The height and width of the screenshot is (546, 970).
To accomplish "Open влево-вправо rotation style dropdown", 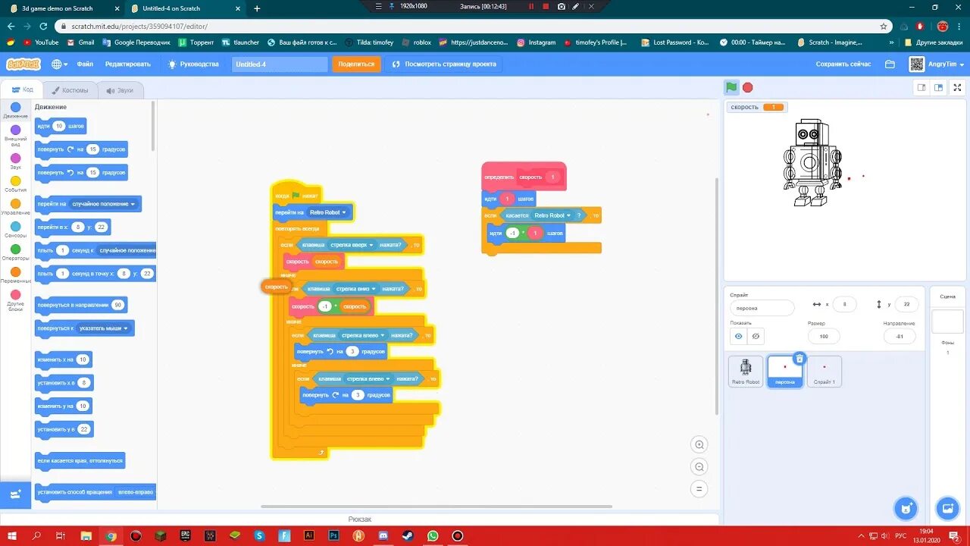I will [136, 492].
